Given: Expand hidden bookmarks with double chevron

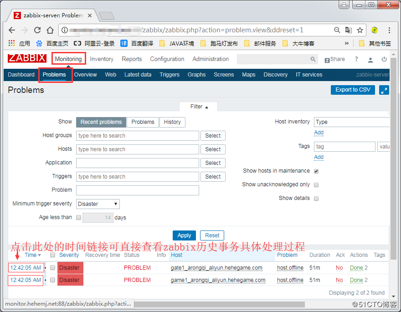Looking at the screenshot, I should click(x=346, y=43).
